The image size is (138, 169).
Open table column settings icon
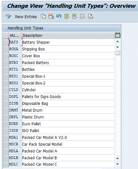pos(118,35)
